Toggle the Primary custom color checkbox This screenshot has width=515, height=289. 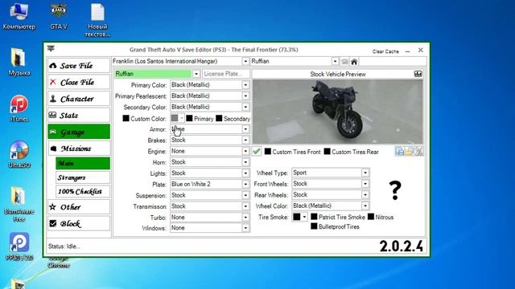click(190, 118)
